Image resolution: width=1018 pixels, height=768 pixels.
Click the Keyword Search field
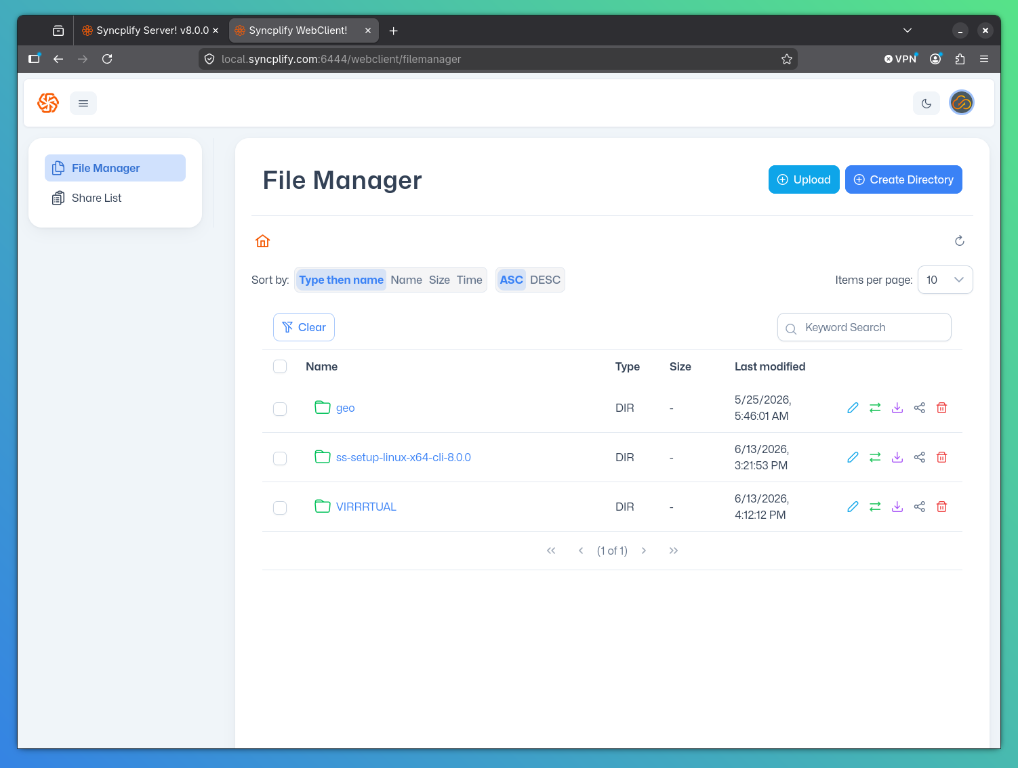[x=864, y=327]
